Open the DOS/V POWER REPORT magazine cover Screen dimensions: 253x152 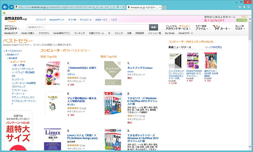193,61
